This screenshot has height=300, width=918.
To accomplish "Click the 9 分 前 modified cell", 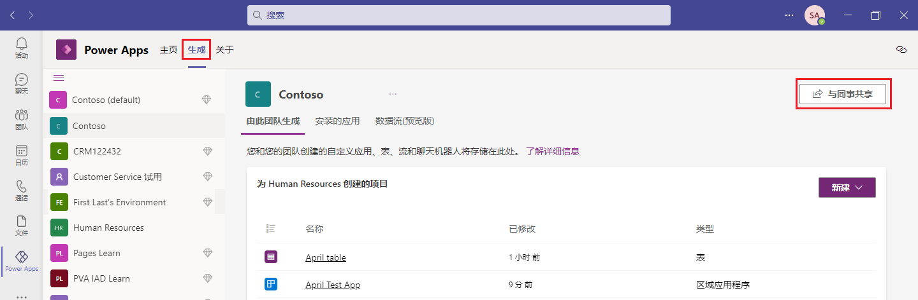I will [521, 285].
